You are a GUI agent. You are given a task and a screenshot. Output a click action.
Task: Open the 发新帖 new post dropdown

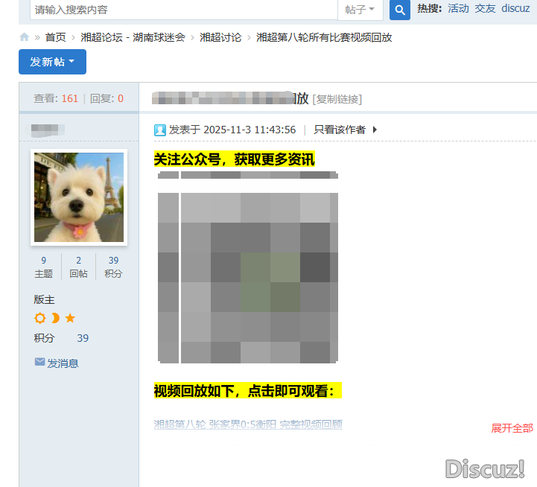[52, 62]
